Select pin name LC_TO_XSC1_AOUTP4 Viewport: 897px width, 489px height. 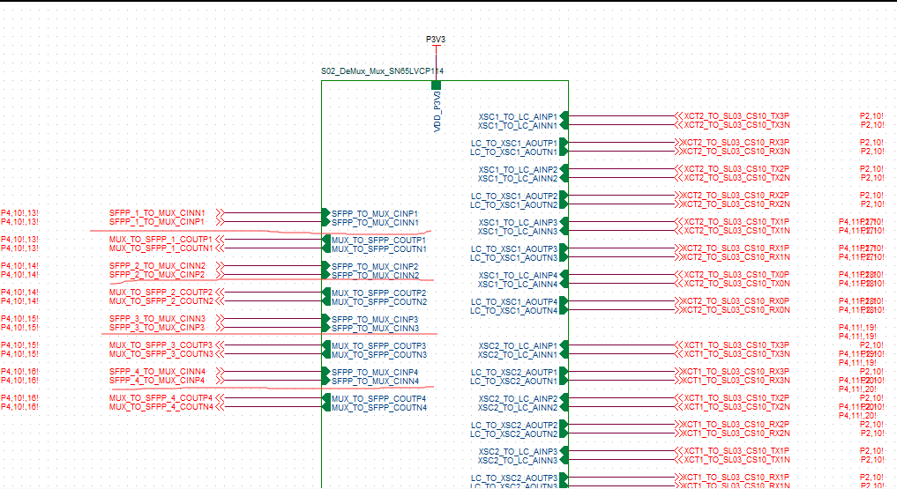(513, 301)
